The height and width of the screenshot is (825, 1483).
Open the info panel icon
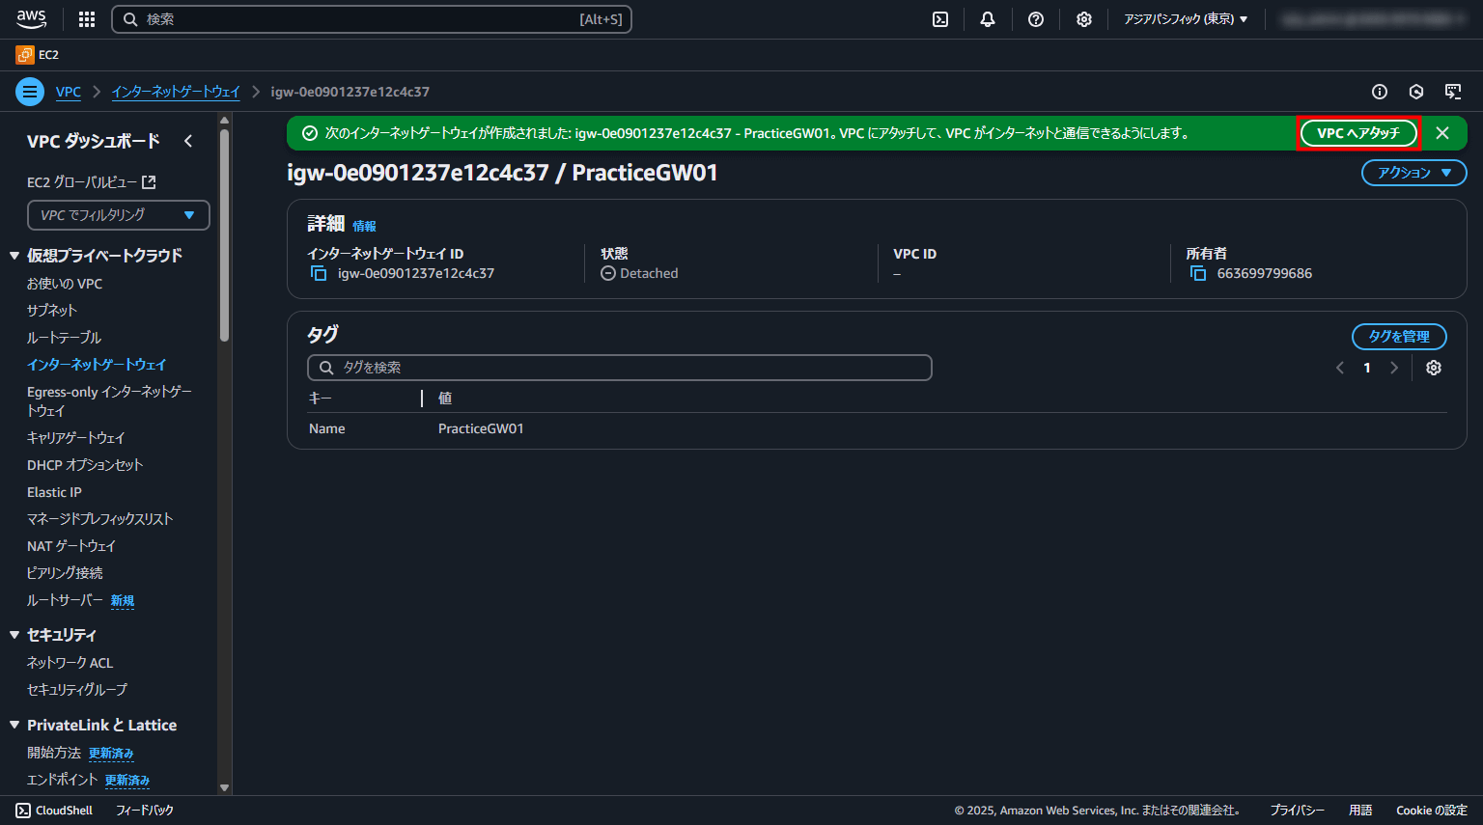pyautogui.click(x=1380, y=92)
